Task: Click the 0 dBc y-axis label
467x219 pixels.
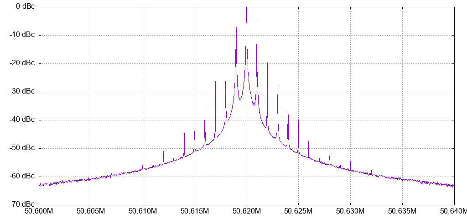Action: point(25,6)
